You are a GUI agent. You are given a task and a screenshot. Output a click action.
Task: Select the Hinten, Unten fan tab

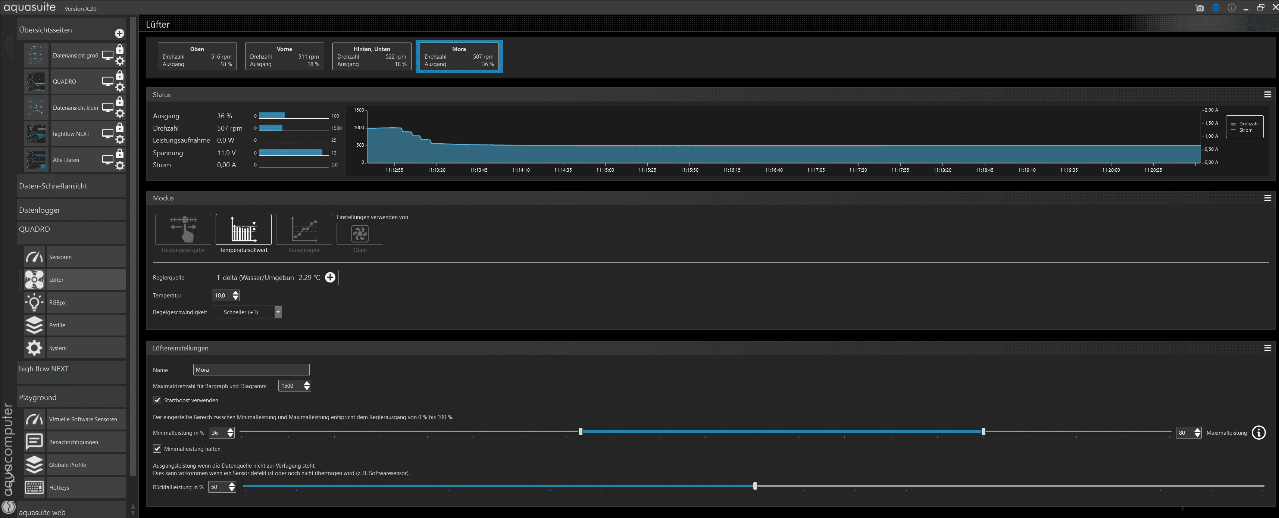(372, 56)
